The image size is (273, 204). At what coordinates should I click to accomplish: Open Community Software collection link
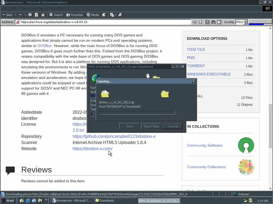[205, 145]
